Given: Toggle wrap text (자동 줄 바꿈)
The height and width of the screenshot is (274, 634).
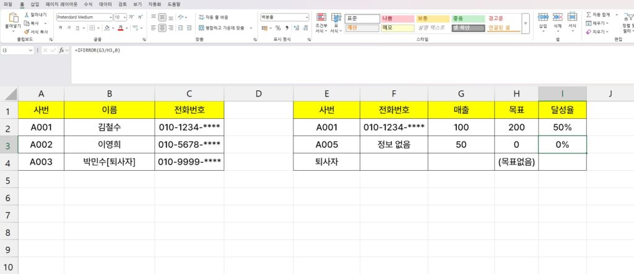Looking at the screenshot, I should click(x=214, y=17).
